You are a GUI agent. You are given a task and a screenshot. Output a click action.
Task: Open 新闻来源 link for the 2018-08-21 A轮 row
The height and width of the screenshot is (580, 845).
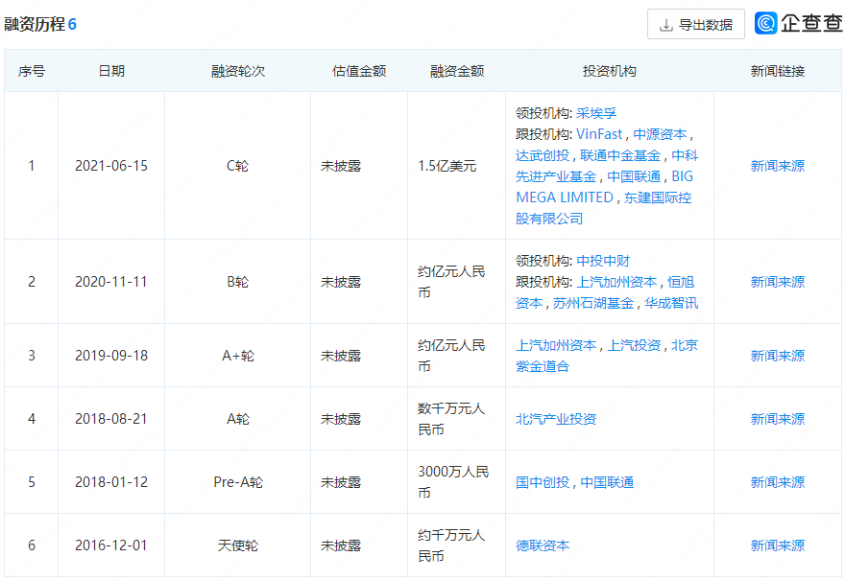tap(777, 419)
